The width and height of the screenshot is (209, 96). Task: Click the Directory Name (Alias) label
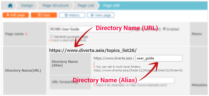(x=65, y=63)
